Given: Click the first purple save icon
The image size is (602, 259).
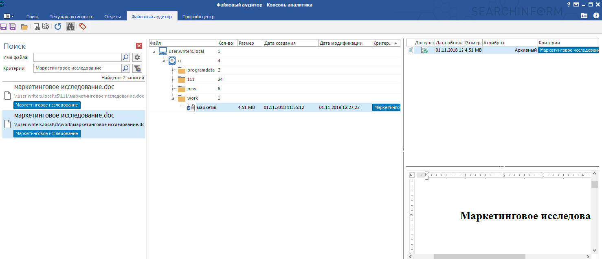Looking at the screenshot, I should point(4,27).
